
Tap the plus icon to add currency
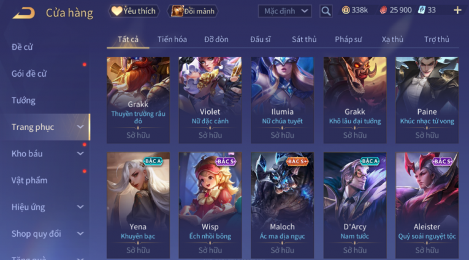457,10
